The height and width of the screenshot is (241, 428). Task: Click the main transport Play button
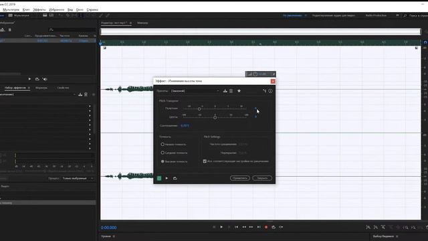221,227
